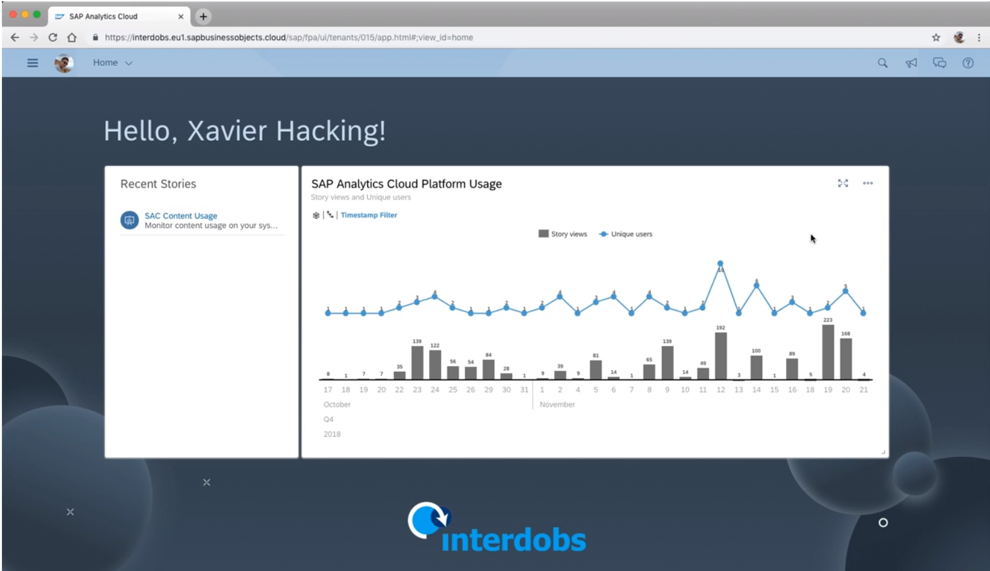Screen dimensions: 990x571
Task: Click the Hello, Xavier Hacking! greeting
Action: coord(245,131)
